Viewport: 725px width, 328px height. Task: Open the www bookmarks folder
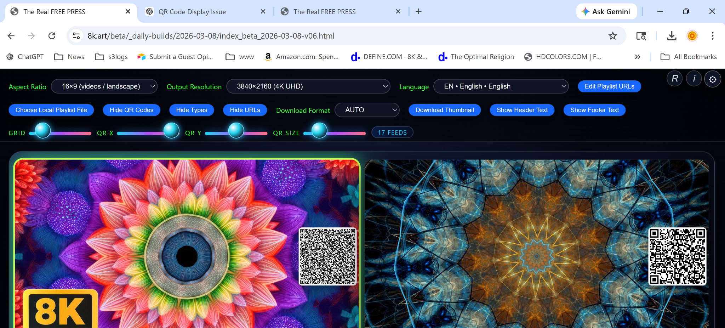point(240,57)
